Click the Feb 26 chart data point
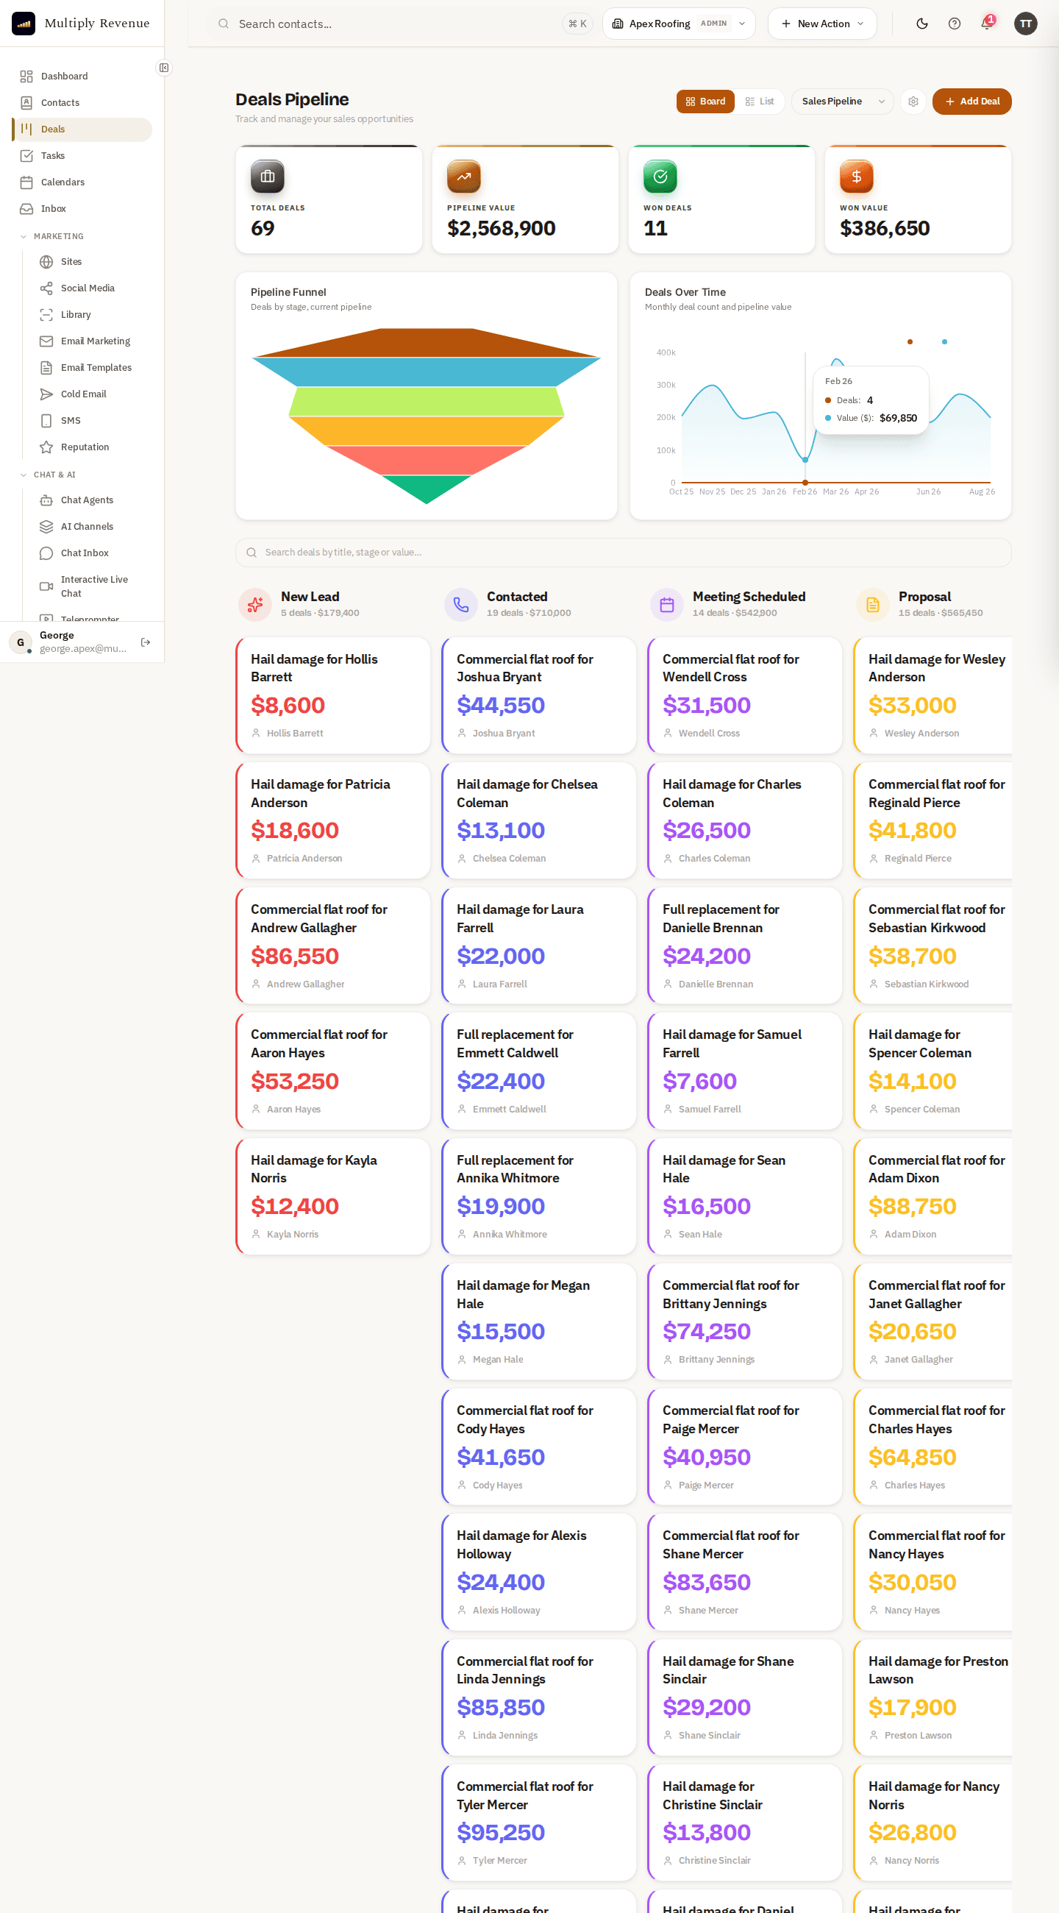This screenshot has width=1059, height=1913. 805,461
